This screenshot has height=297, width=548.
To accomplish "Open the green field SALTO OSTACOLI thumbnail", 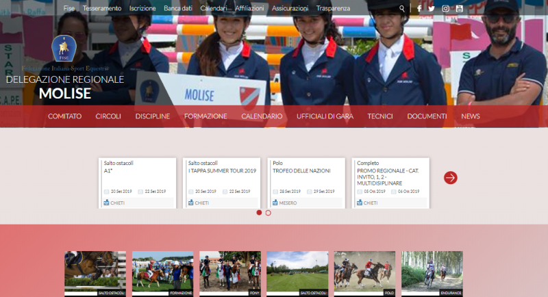I will tap(297, 274).
